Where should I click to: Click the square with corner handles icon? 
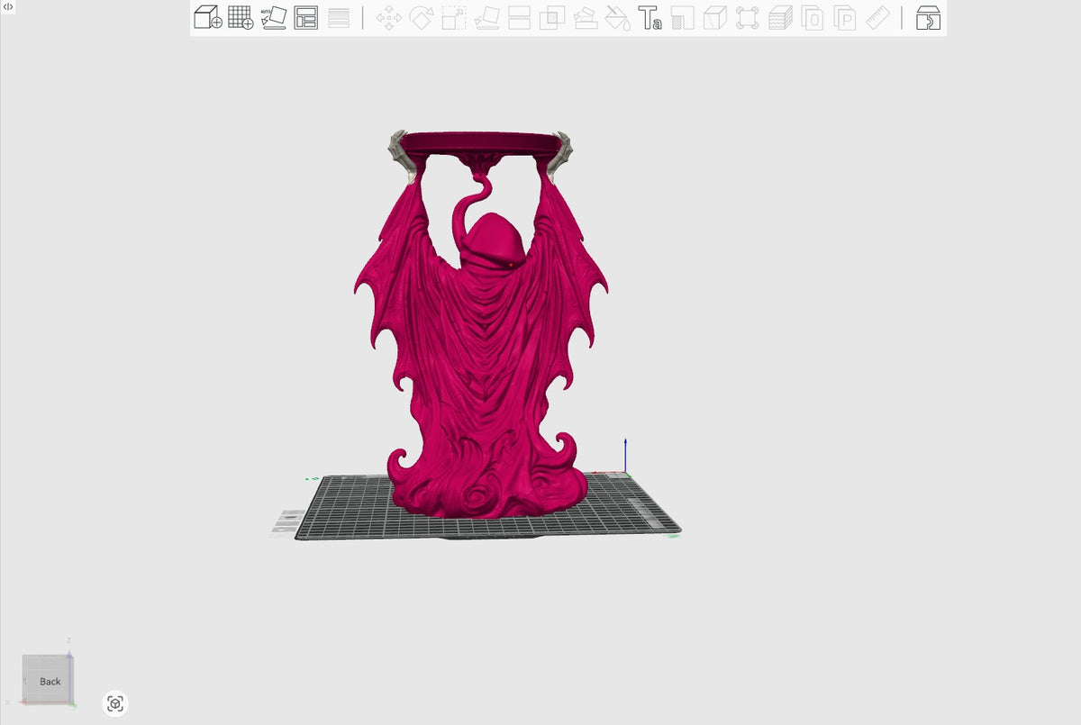click(748, 17)
